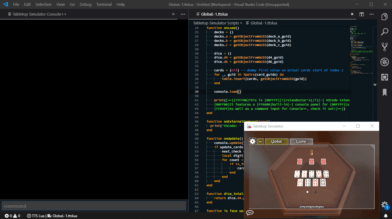Click the code minimap preview
This screenshot has height=219, width=392.
(362, 50)
